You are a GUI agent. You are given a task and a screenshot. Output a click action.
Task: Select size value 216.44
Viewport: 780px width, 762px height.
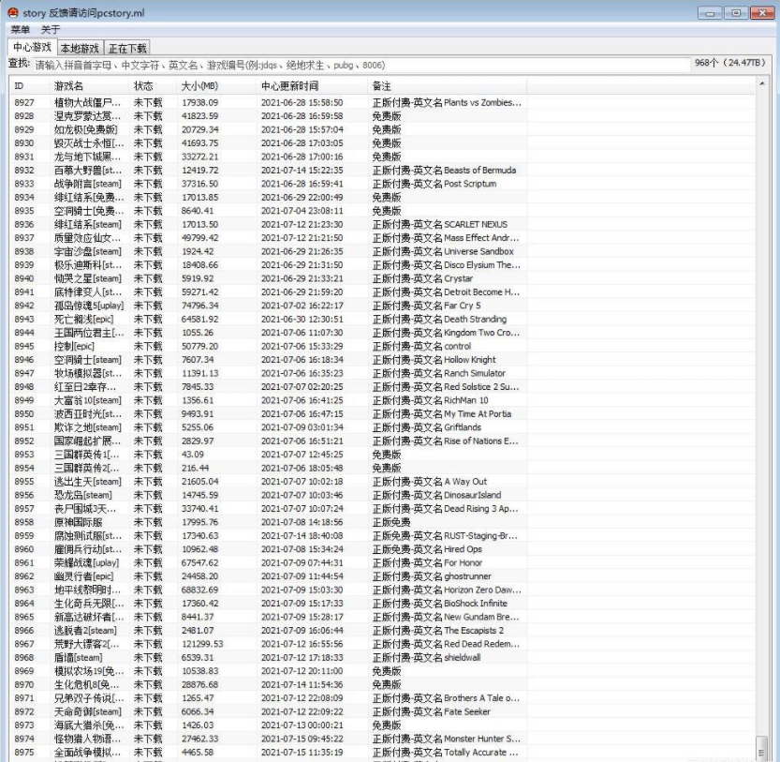click(x=195, y=468)
